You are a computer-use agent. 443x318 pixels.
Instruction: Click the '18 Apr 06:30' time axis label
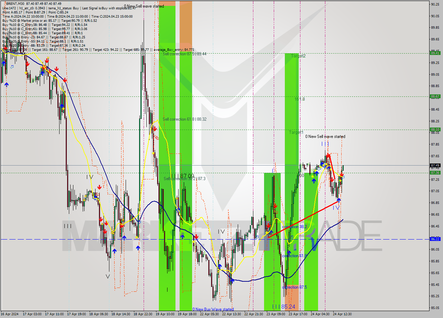pos(99,314)
